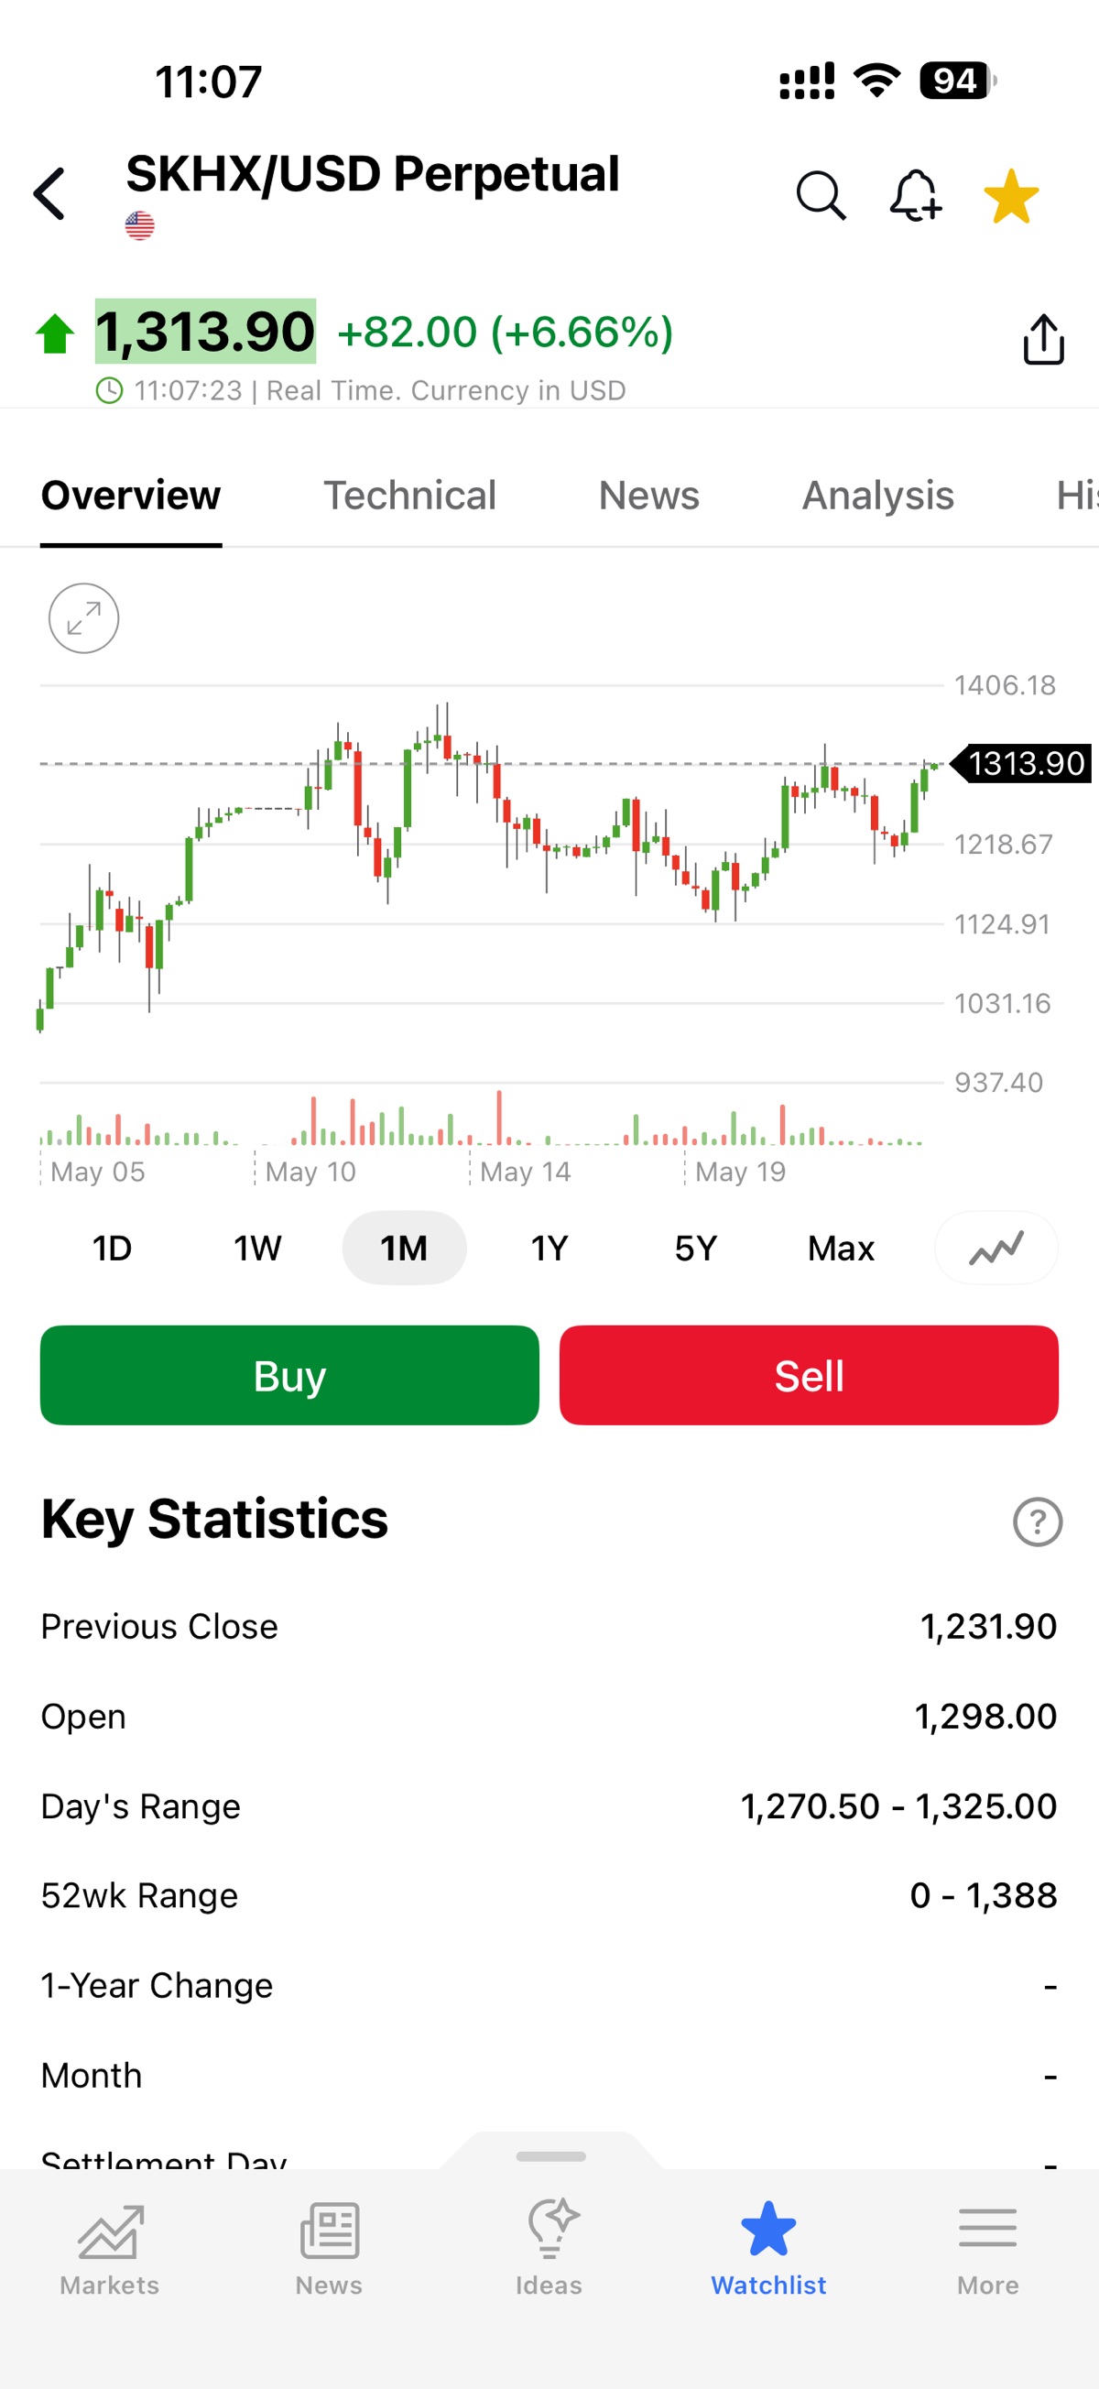Add a price alert with the bell icon

click(915, 196)
